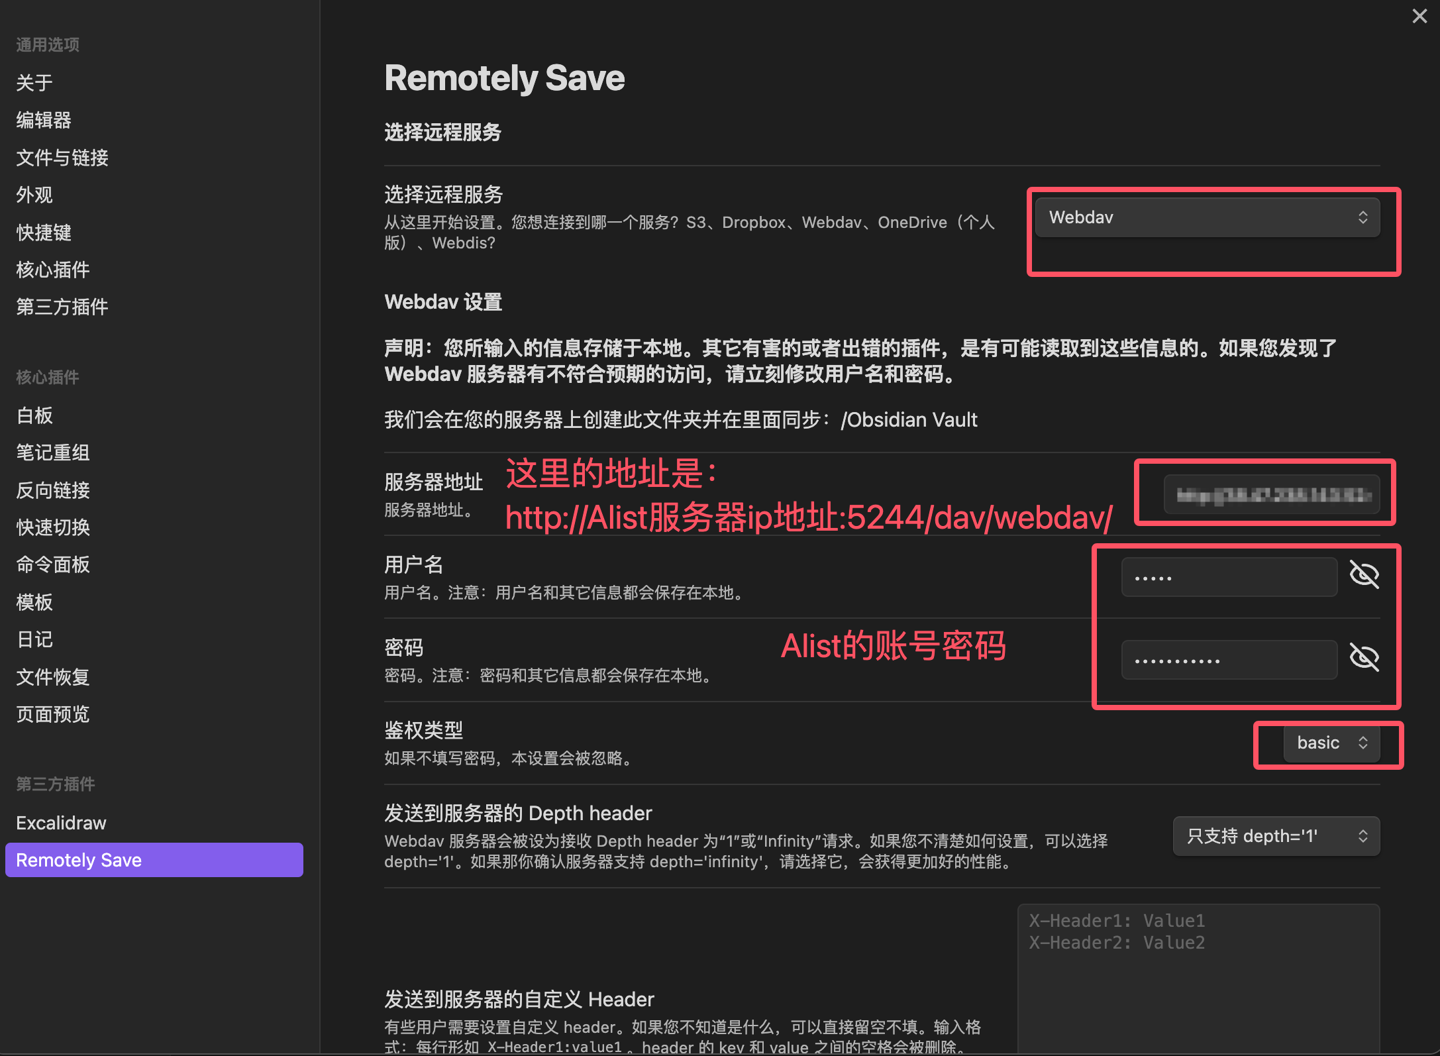Open 反向链接 plugin settings
Viewport: 1440px width, 1056px height.
[154, 490]
